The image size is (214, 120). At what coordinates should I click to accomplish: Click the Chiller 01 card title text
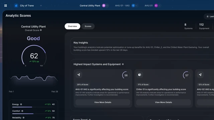click(161, 89)
